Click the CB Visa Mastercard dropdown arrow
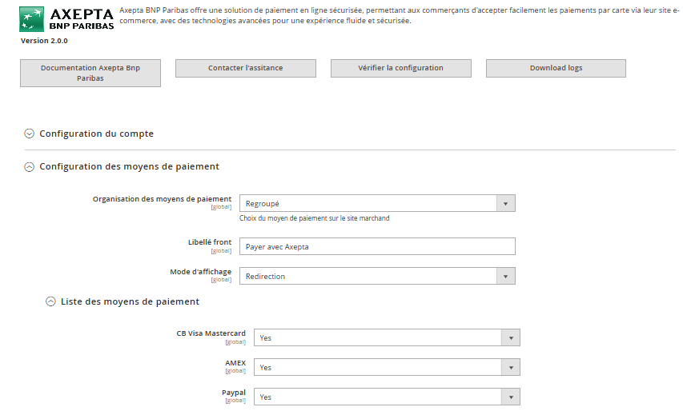Image resolution: width=683 pixels, height=415 pixels. pos(510,338)
